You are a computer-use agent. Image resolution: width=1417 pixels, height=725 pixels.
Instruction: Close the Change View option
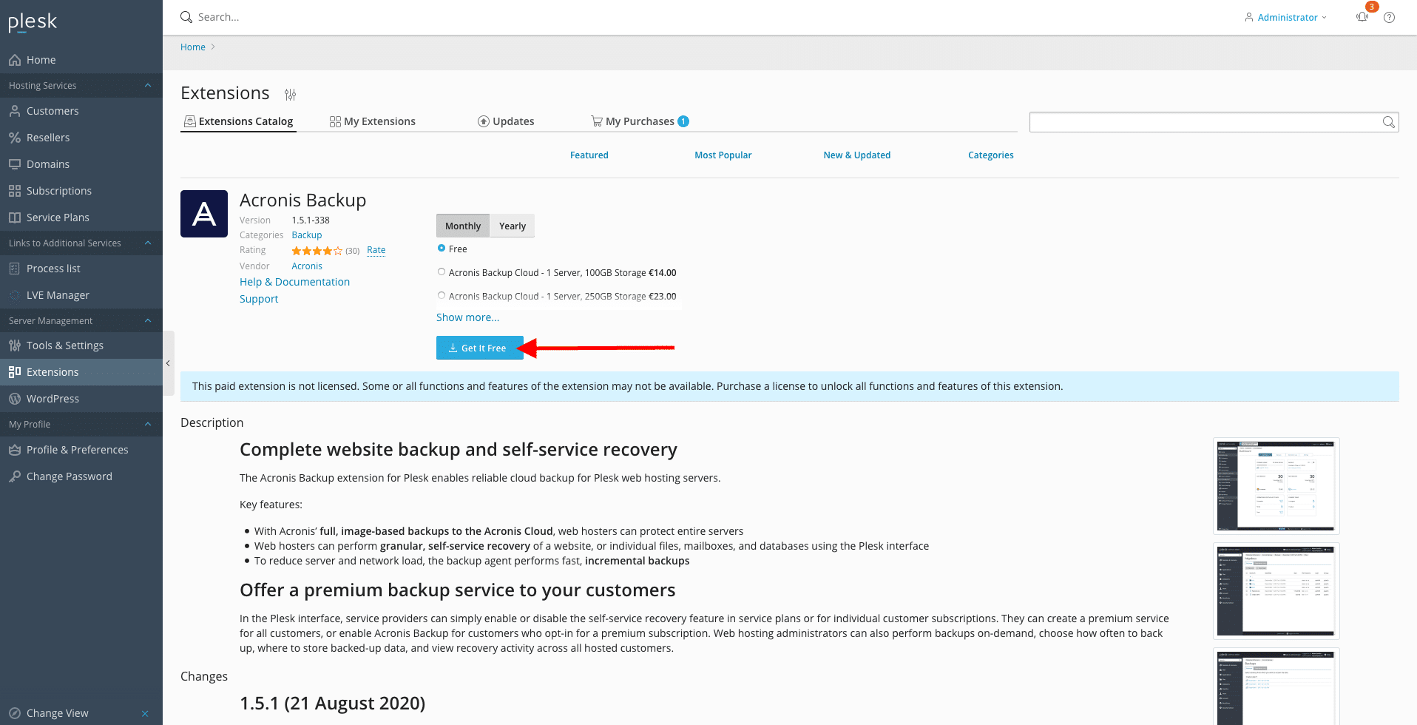(145, 714)
